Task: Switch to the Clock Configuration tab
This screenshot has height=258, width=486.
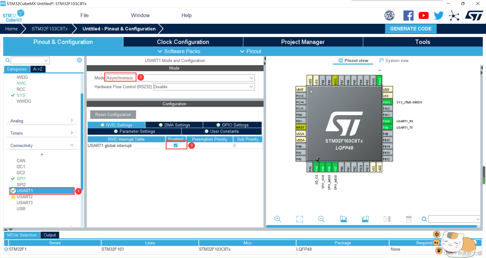Action: pyautogui.click(x=183, y=42)
